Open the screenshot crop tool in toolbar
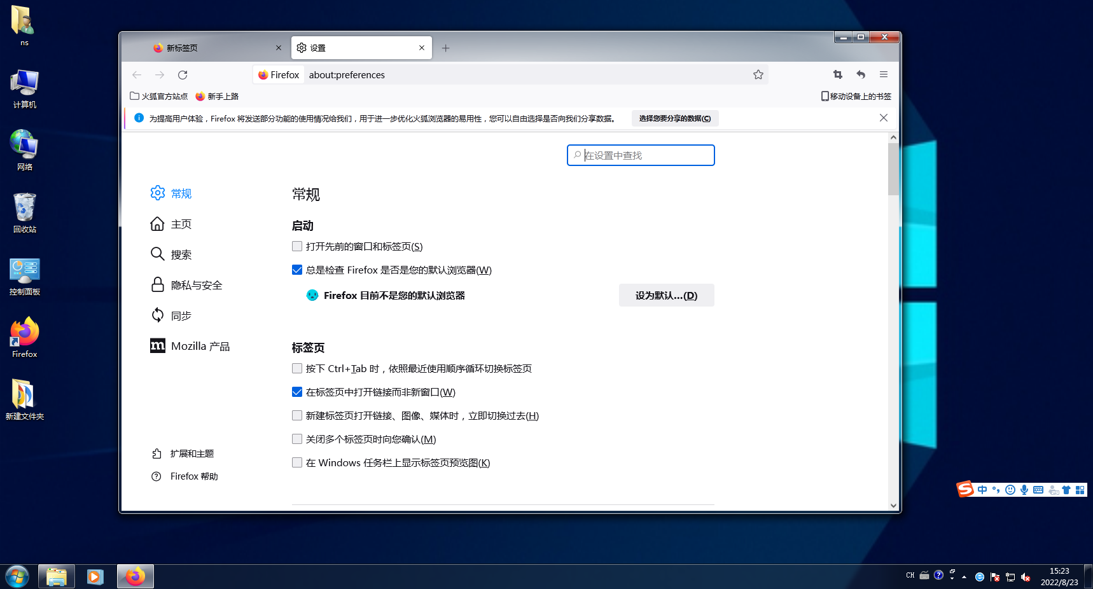1093x589 pixels. tap(838, 74)
